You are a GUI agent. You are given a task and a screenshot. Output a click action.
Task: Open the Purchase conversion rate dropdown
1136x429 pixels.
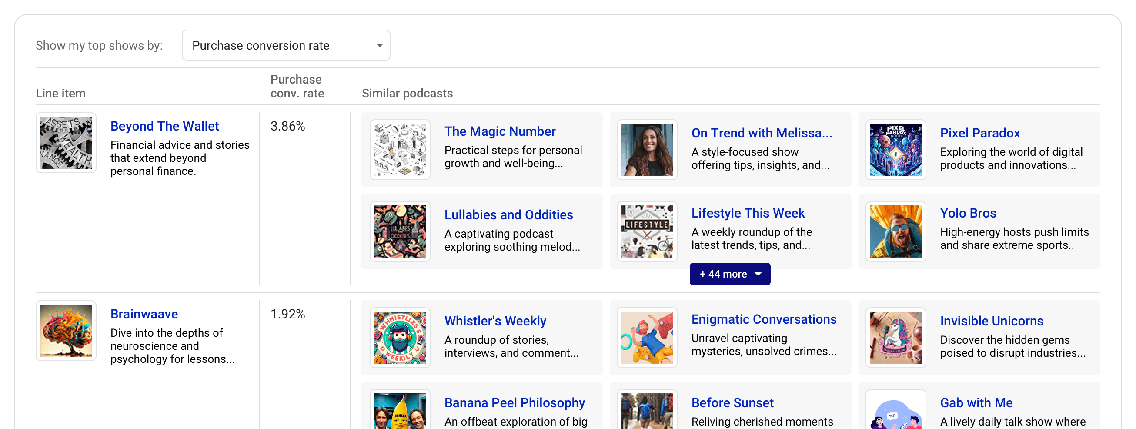pyautogui.click(x=286, y=45)
